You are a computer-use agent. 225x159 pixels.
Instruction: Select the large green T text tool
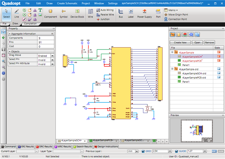pyautogui.click(x=40, y=10)
